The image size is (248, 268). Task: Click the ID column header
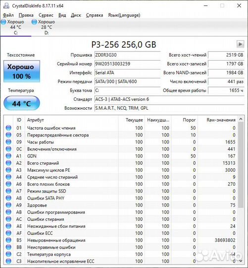coord(19,120)
